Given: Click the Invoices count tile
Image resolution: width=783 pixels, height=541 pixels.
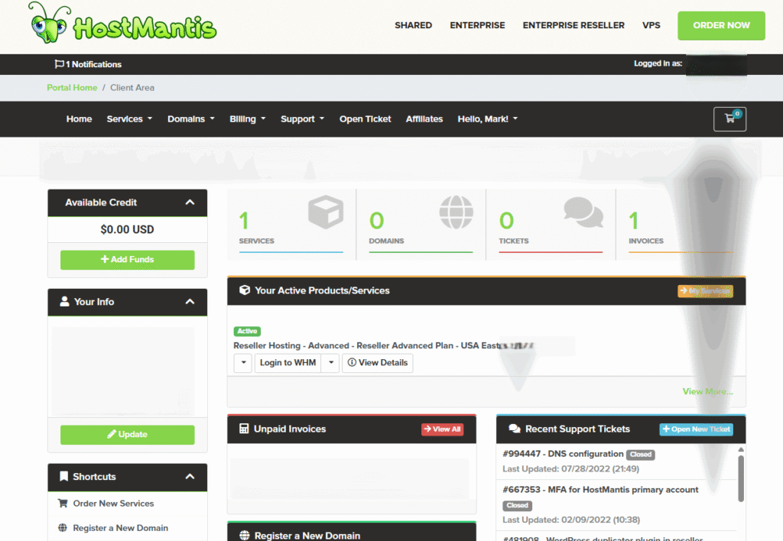Looking at the screenshot, I should (x=681, y=225).
